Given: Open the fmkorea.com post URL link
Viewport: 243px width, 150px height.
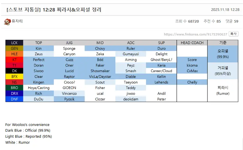Looking at the screenshot, I should coord(196,34).
